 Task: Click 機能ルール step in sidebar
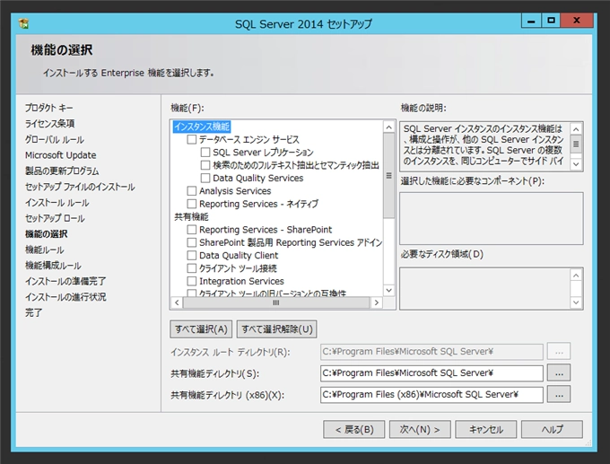(45, 250)
